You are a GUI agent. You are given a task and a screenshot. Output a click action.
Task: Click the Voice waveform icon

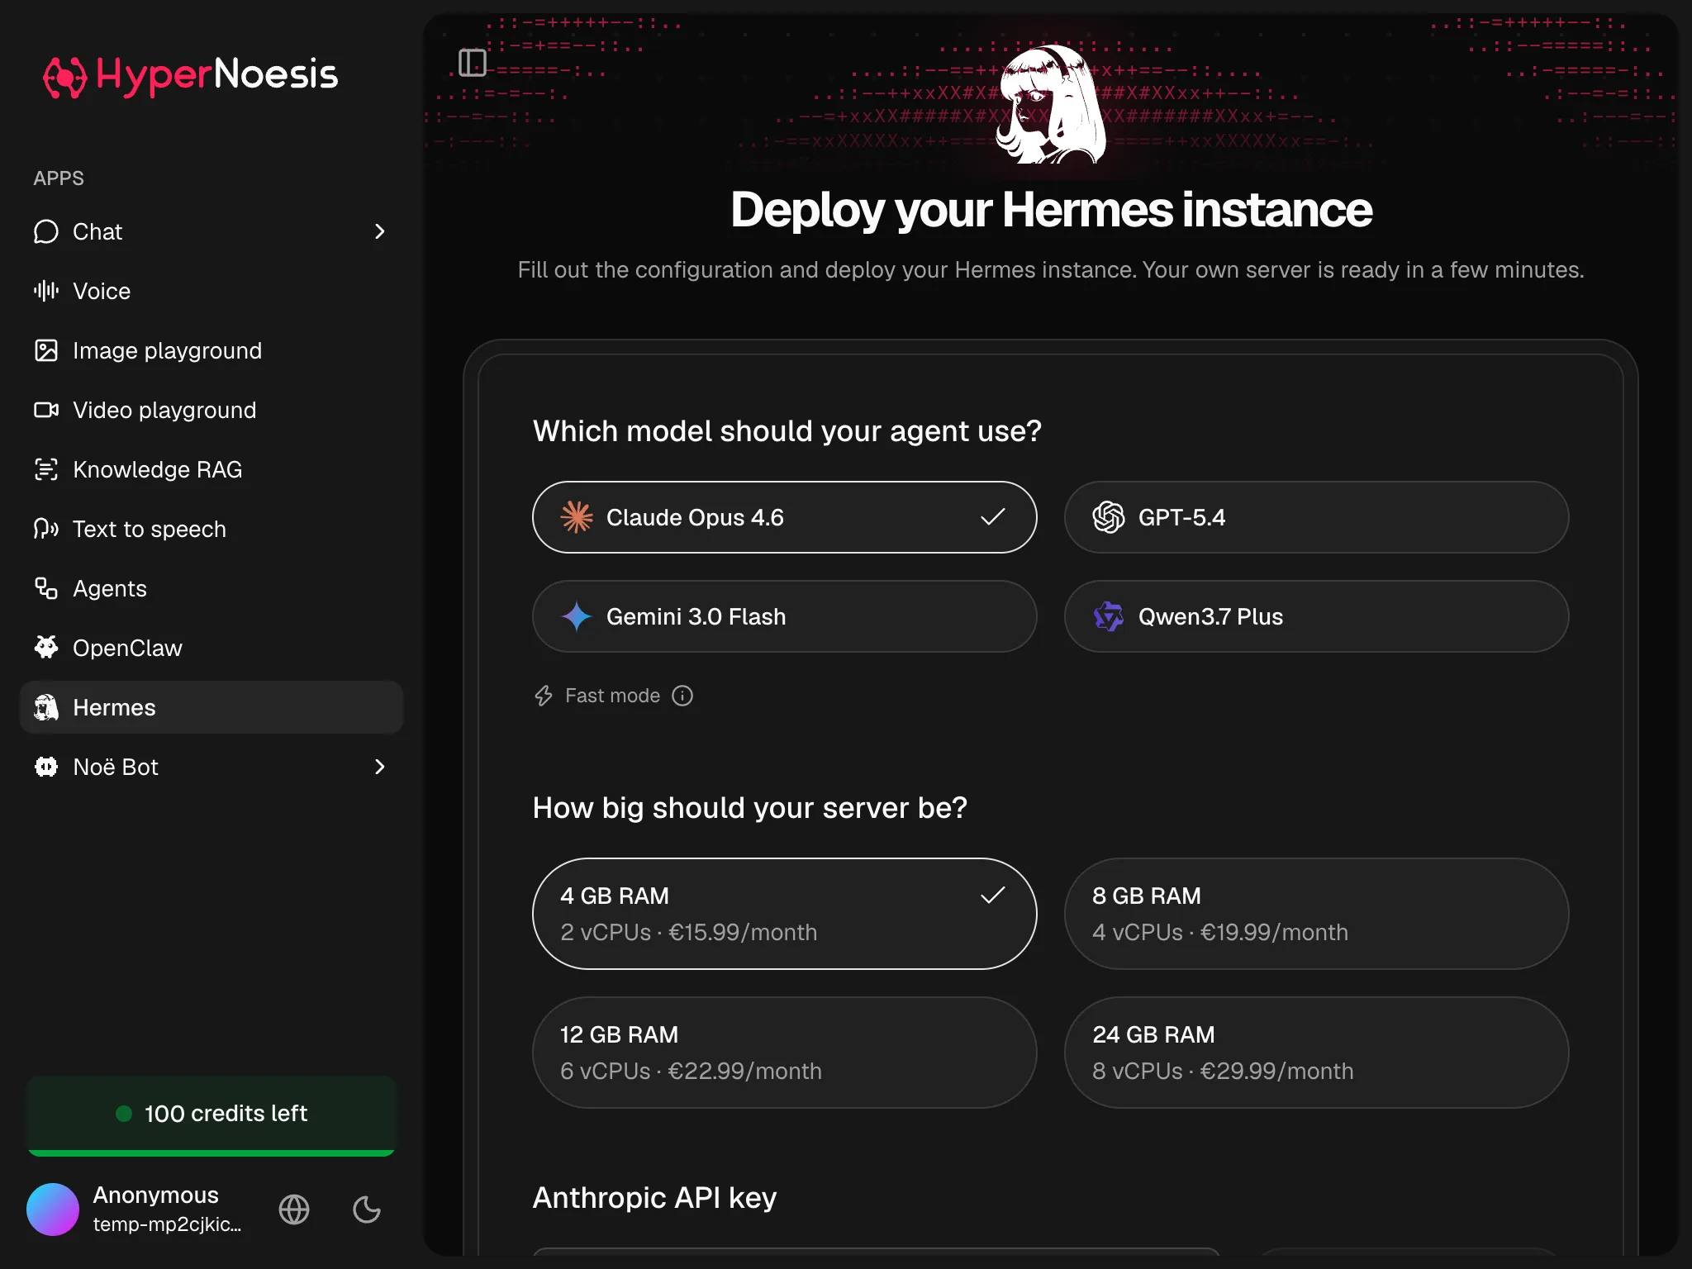click(x=46, y=291)
